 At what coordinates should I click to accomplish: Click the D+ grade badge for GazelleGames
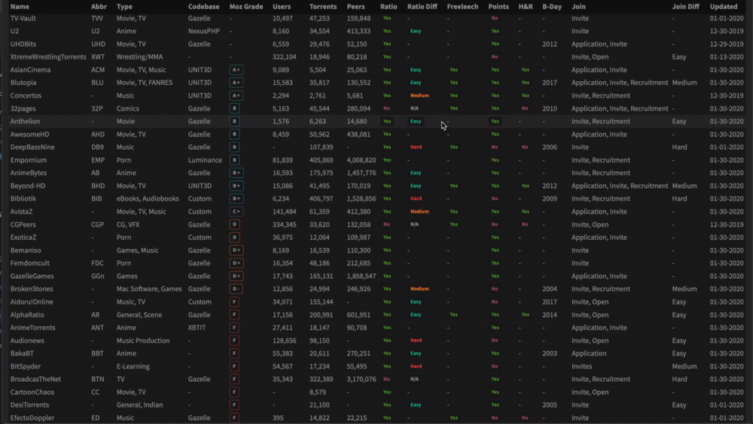coord(236,276)
